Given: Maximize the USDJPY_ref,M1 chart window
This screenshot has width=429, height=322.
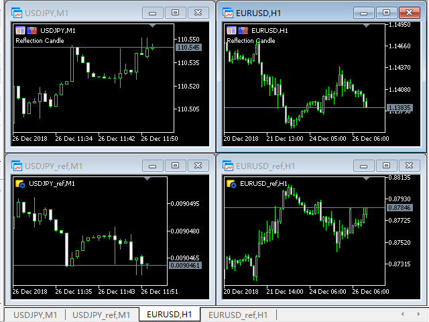Looking at the screenshot, I should 176,166.
